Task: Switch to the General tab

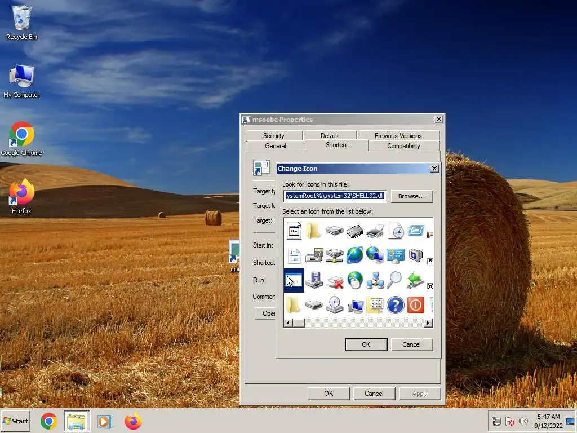Action: coord(275,146)
